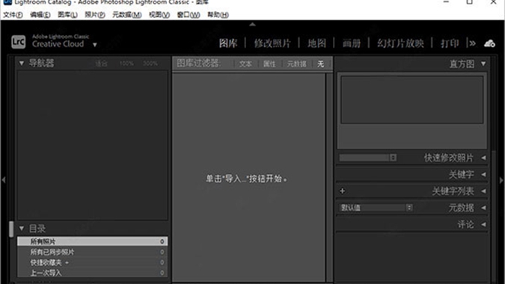Open the 图库(L) menu
505x284 pixels.
[x=67, y=15]
